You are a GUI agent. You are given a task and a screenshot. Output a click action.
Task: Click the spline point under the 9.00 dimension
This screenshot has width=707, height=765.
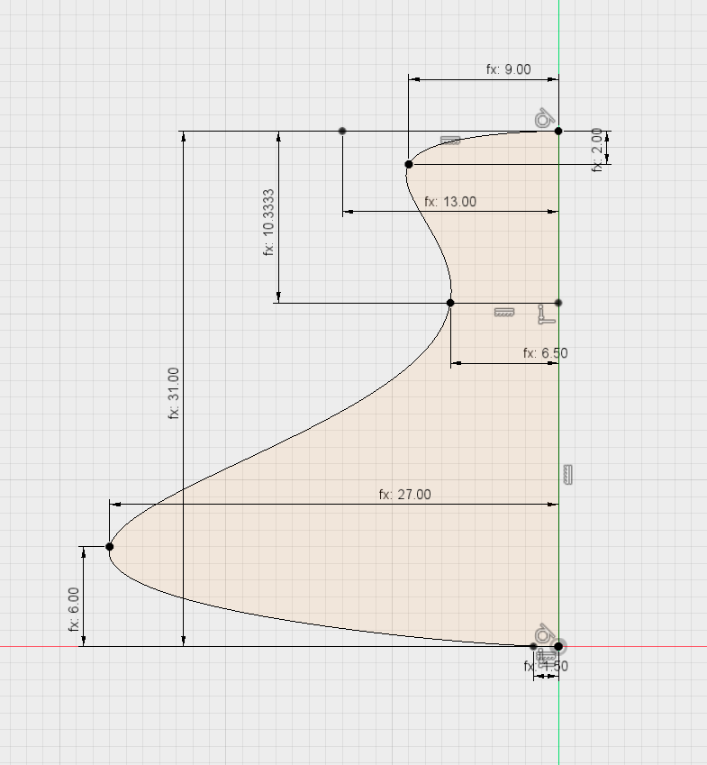[409, 164]
